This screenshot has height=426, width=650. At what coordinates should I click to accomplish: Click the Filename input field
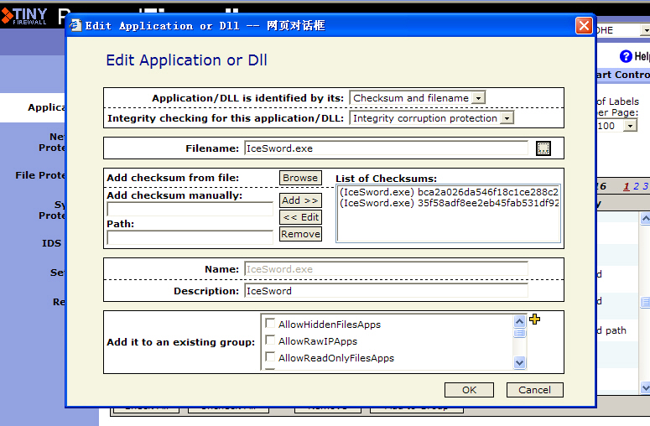tap(386, 148)
